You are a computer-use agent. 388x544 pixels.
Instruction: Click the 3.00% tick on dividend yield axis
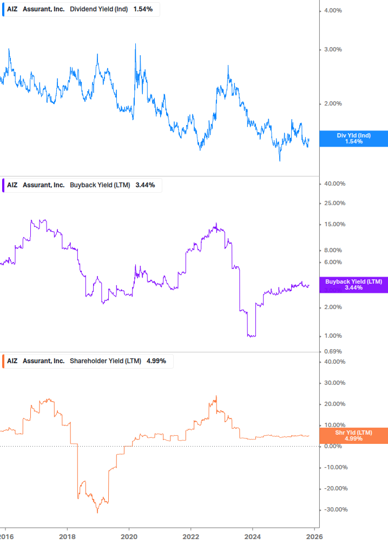click(333, 49)
